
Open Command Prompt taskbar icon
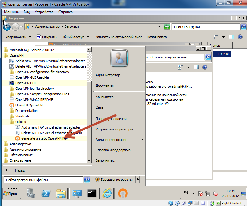[x=92, y=193]
